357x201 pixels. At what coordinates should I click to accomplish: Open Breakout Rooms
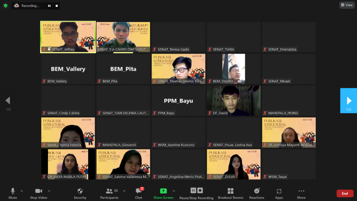coord(230,194)
